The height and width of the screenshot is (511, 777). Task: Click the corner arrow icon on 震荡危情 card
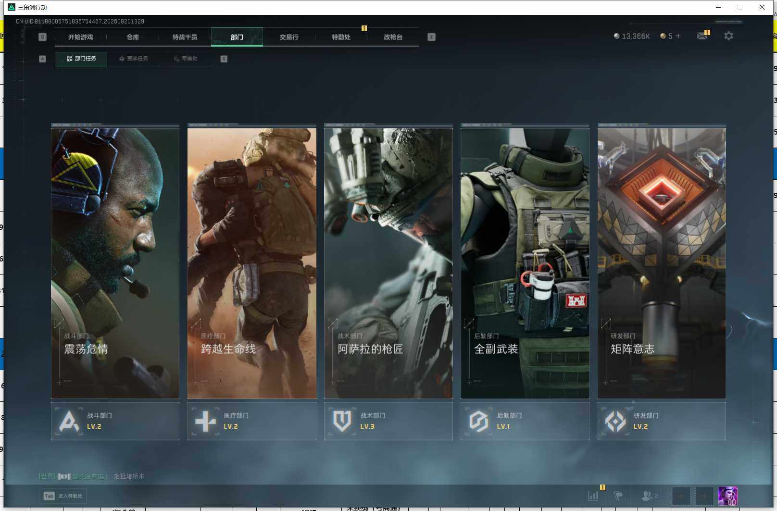click(59, 324)
